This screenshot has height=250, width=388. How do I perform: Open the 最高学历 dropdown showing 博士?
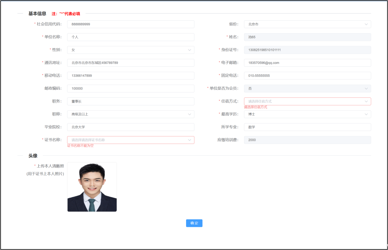point(307,114)
